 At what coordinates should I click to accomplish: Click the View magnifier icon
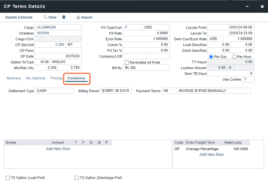point(45,17)
